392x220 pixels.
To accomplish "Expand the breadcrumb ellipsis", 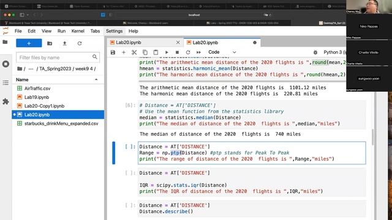I will tap(31, 68).
